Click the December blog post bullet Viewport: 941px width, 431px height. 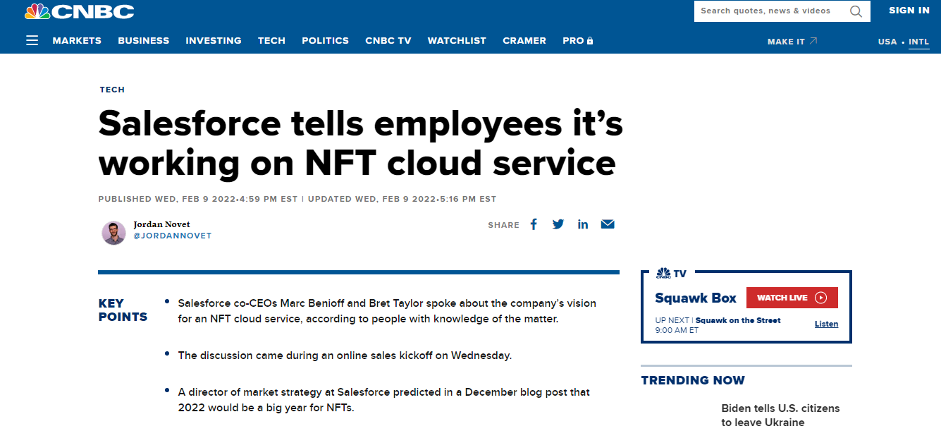point(384,400)
